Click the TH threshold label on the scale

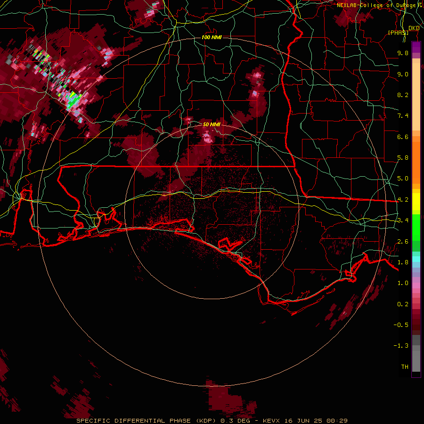coord(405,367)
